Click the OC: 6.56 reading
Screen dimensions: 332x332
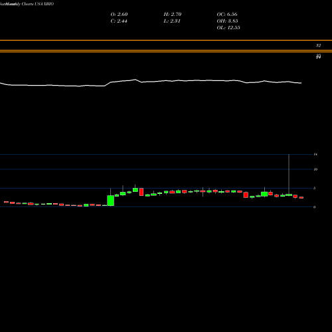pyautogui.click(x=227, y=14)
